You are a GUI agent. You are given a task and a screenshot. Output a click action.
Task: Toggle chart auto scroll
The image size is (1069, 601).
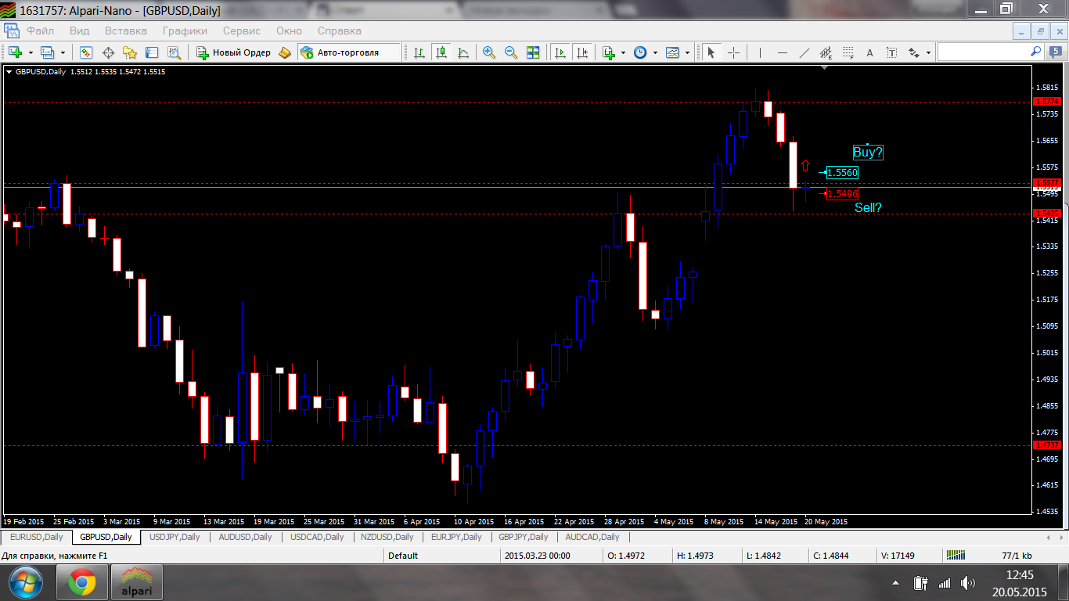click(560, 52)
